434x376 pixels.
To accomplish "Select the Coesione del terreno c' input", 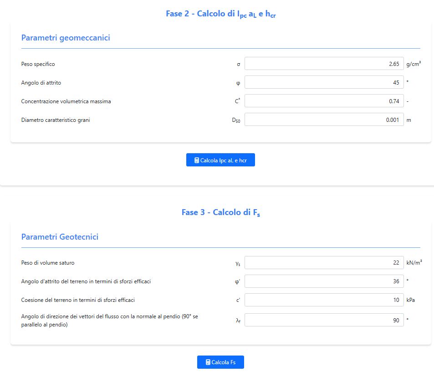I will 324,300.
